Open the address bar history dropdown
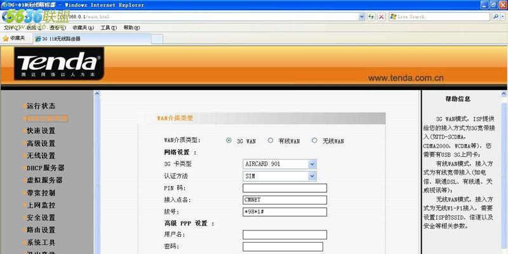508x254 pixels. click(x=362, y=17)
